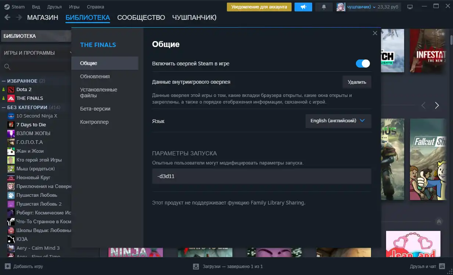This screenshot has height=275, width=453.
Task: Go forward with the right arrow
Action: (19, 17)
